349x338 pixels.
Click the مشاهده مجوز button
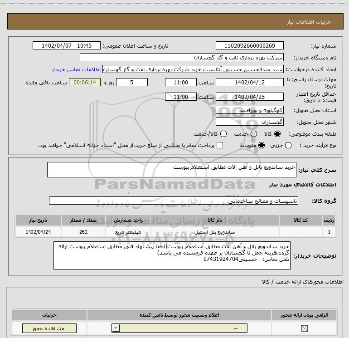[49, 328]
